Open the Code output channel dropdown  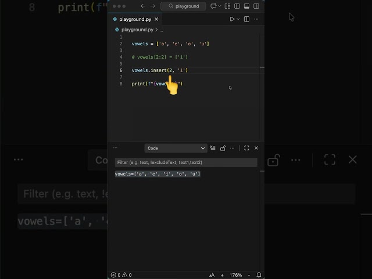click(176, 148)
